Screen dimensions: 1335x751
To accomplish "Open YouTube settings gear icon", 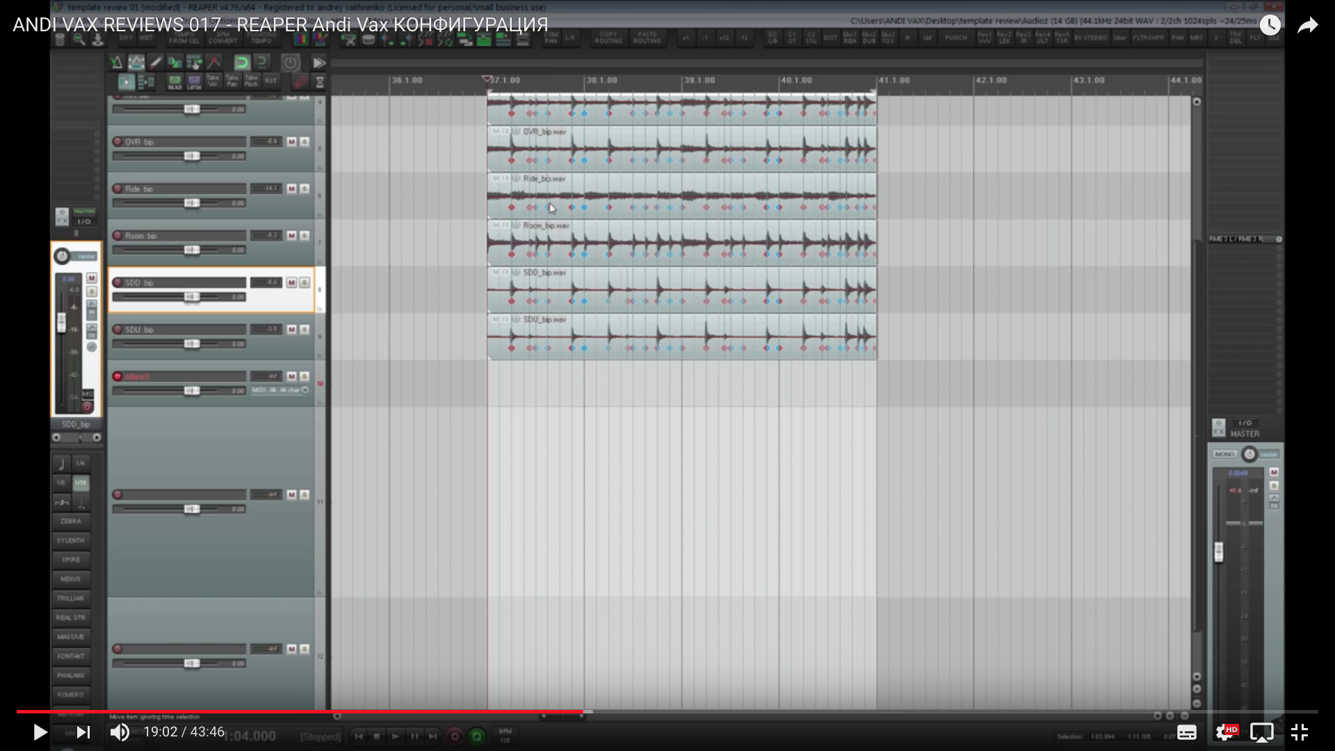I will click(x=1225, y=732).
